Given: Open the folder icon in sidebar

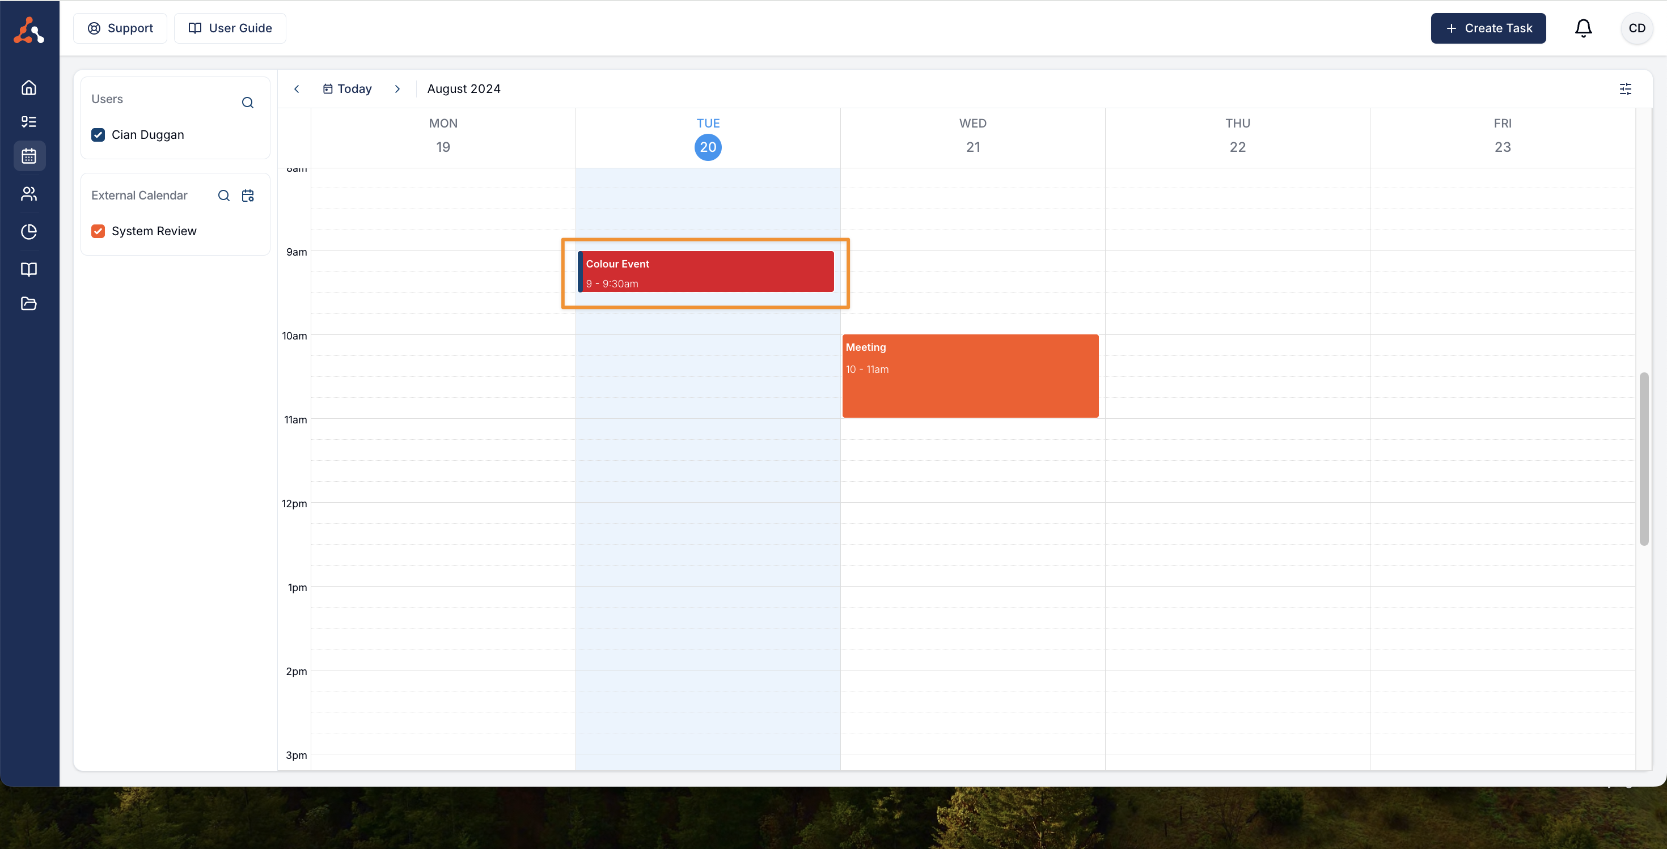Looking at the screenshot, I should pyautogui.click(x=28, y=303).
